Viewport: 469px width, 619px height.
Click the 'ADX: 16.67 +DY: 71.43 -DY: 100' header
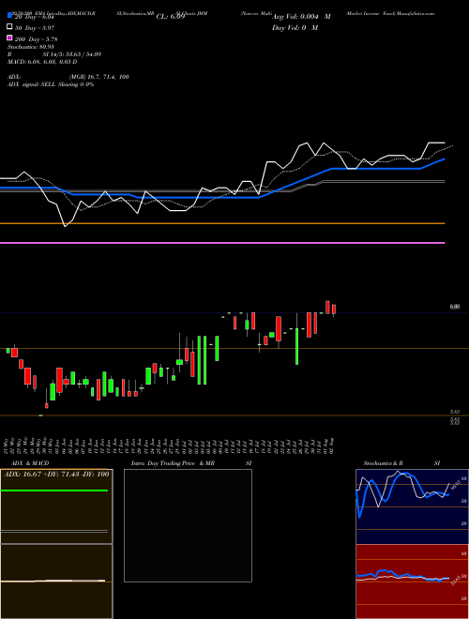click(56, 474)
